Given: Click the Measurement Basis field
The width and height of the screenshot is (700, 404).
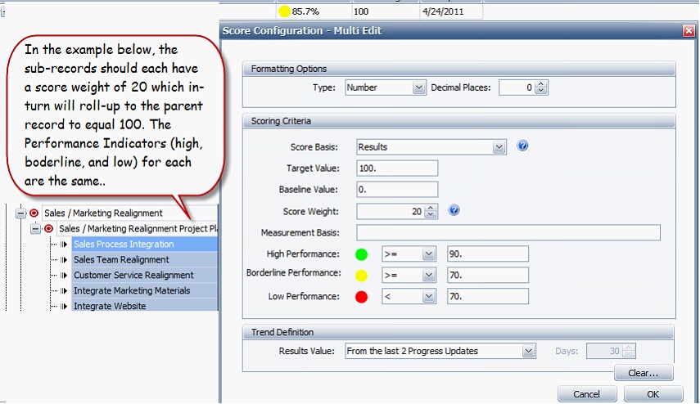Looking at the screenshot, I should (x=508, y=233).
